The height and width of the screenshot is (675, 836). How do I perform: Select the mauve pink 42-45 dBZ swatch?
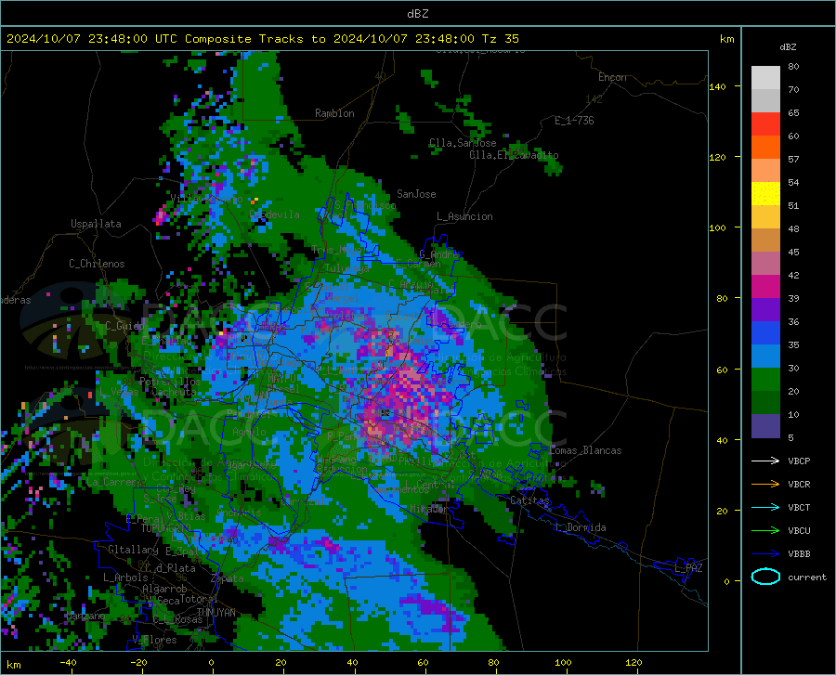765,264
